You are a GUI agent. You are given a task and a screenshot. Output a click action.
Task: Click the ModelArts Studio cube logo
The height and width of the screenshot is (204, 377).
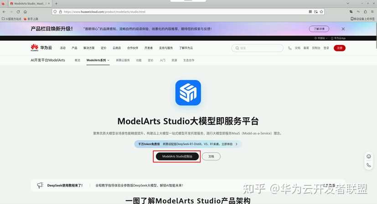click(188, 93)
